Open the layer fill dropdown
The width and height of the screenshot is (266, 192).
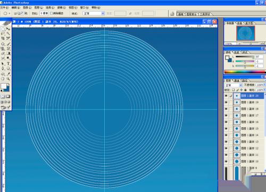tap(264, 90)
